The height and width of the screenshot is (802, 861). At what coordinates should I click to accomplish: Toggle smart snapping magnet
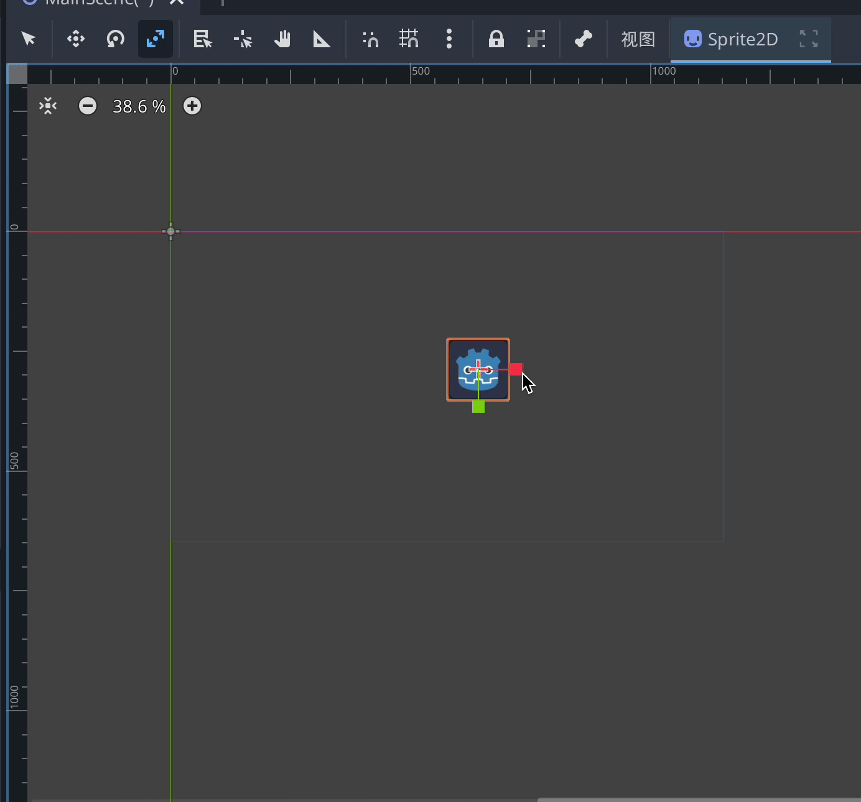(371, 39)
